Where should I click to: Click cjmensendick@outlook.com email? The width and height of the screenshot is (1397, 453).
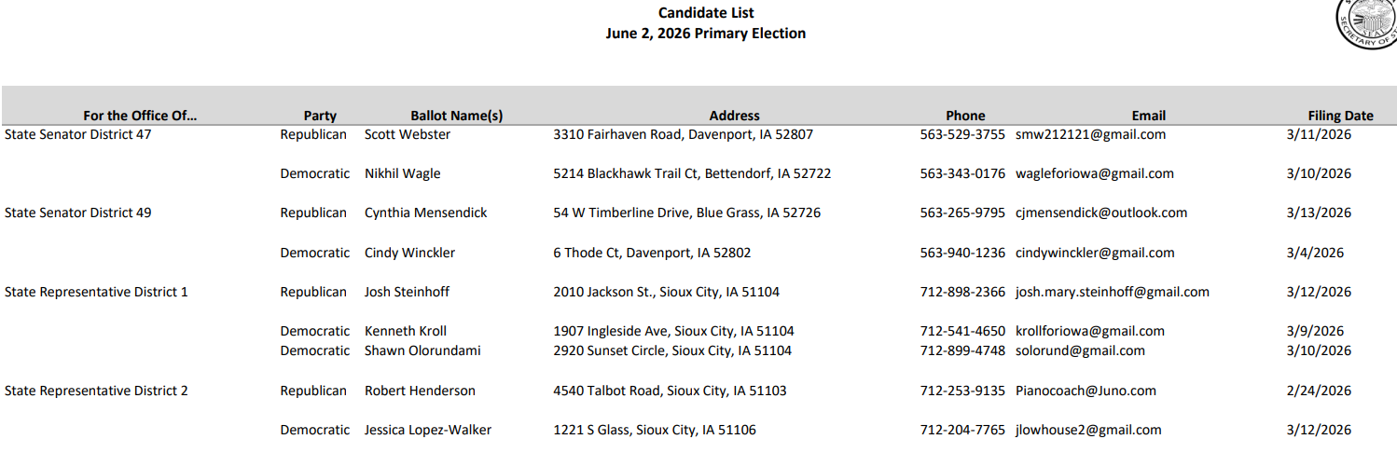click(x=1100, y=213)
